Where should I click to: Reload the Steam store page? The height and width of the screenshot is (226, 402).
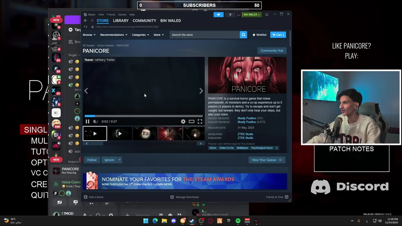(85, 27)
